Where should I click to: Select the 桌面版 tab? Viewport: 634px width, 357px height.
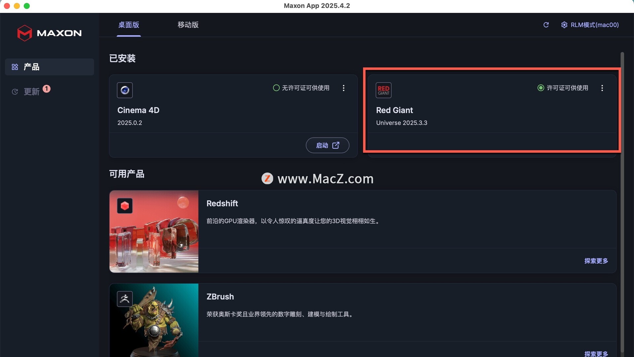129,25
